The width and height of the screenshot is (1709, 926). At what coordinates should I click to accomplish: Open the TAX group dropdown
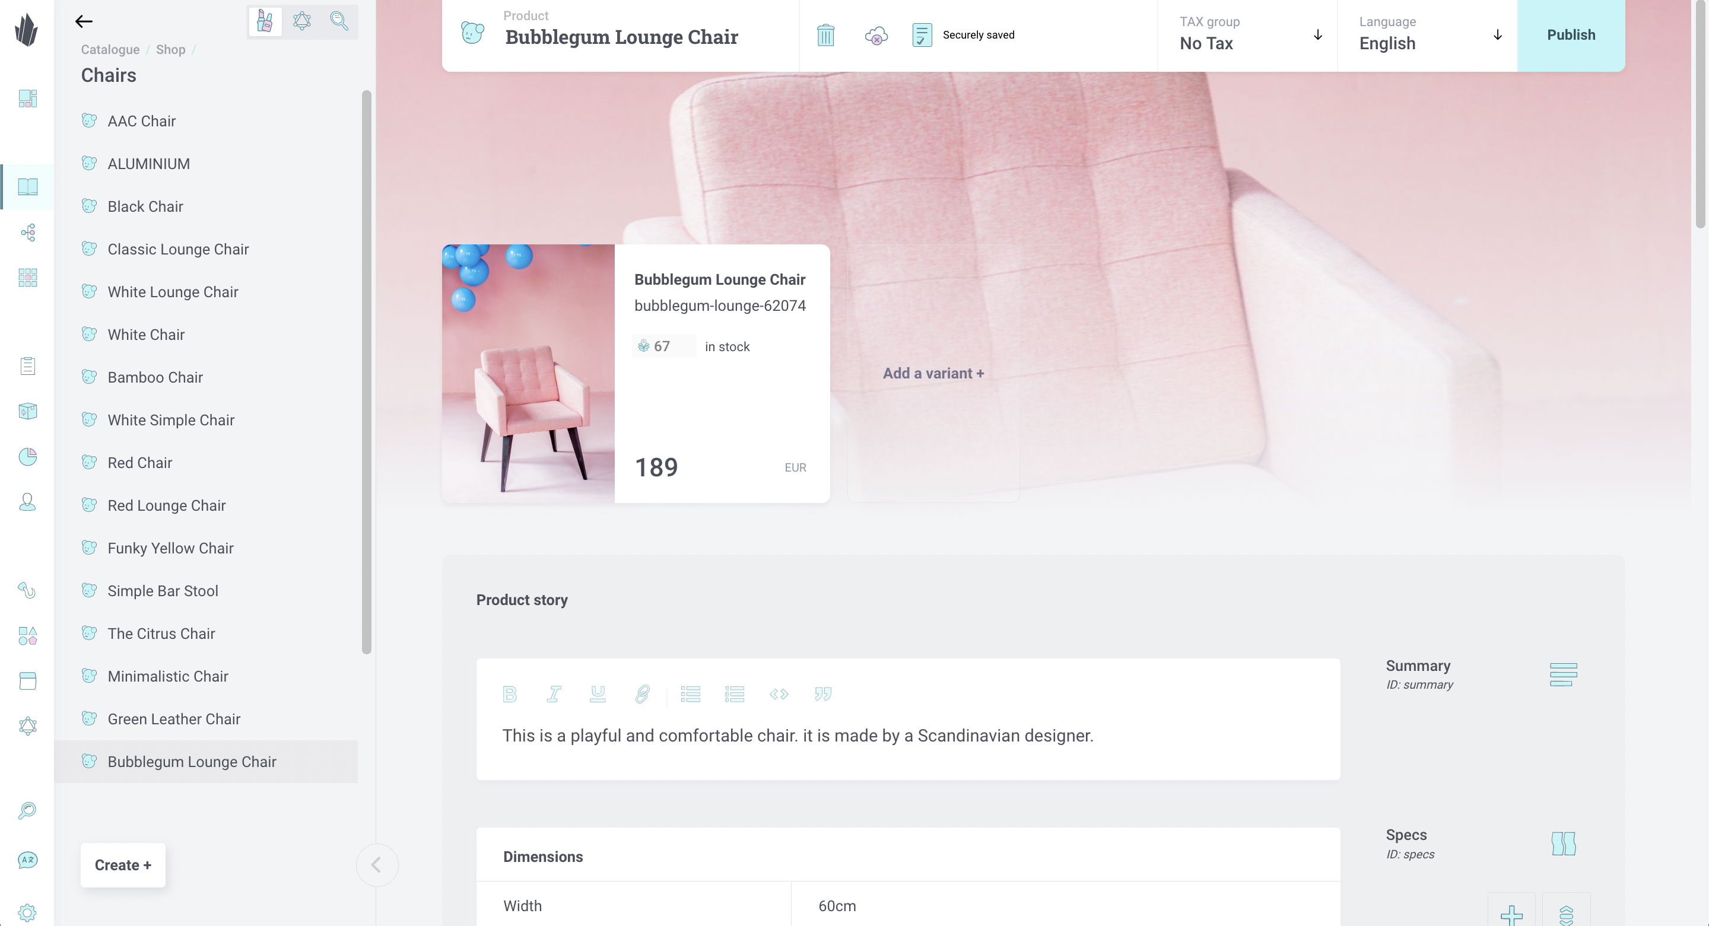1247,35
